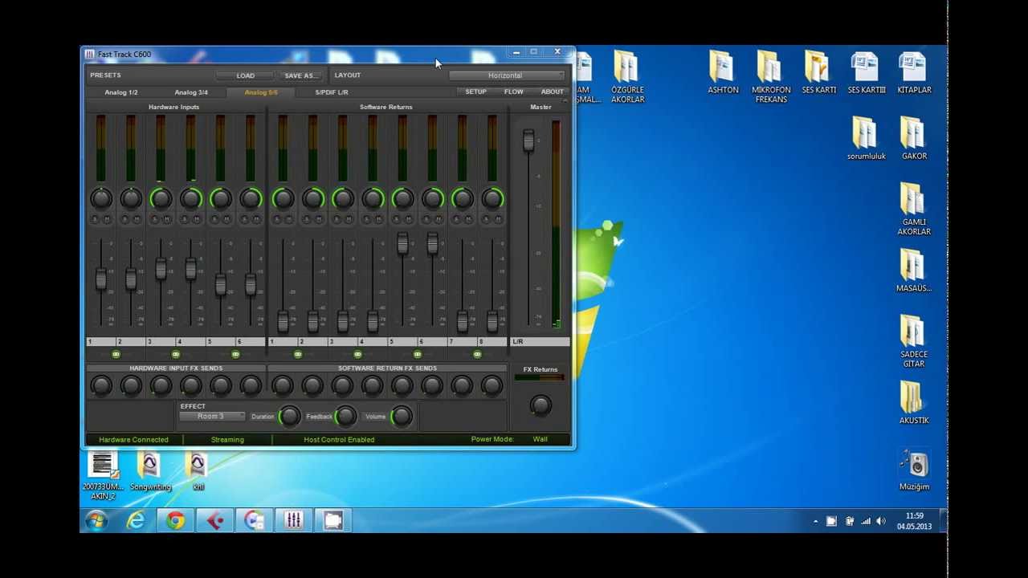
Task: Mute hardware input channel 6
Action: click(x=257, y=219)
